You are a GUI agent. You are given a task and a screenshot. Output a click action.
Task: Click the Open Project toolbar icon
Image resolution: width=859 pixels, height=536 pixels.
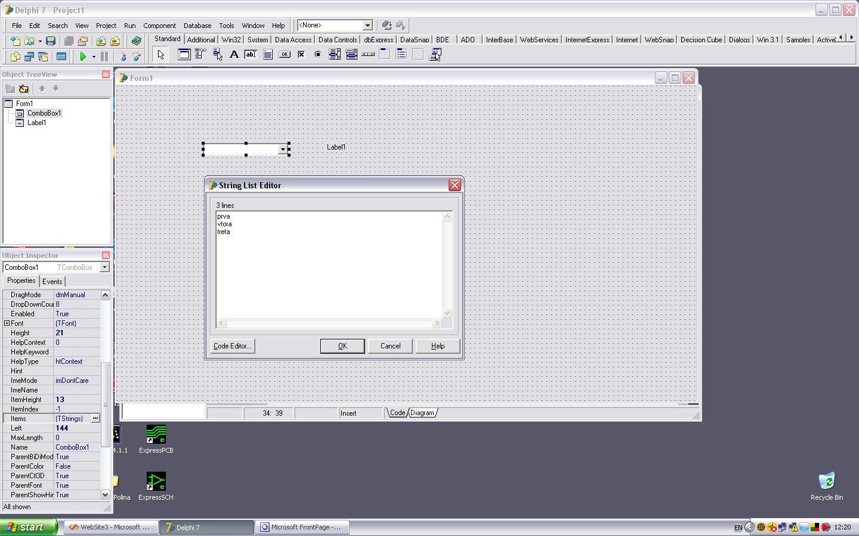83,41
